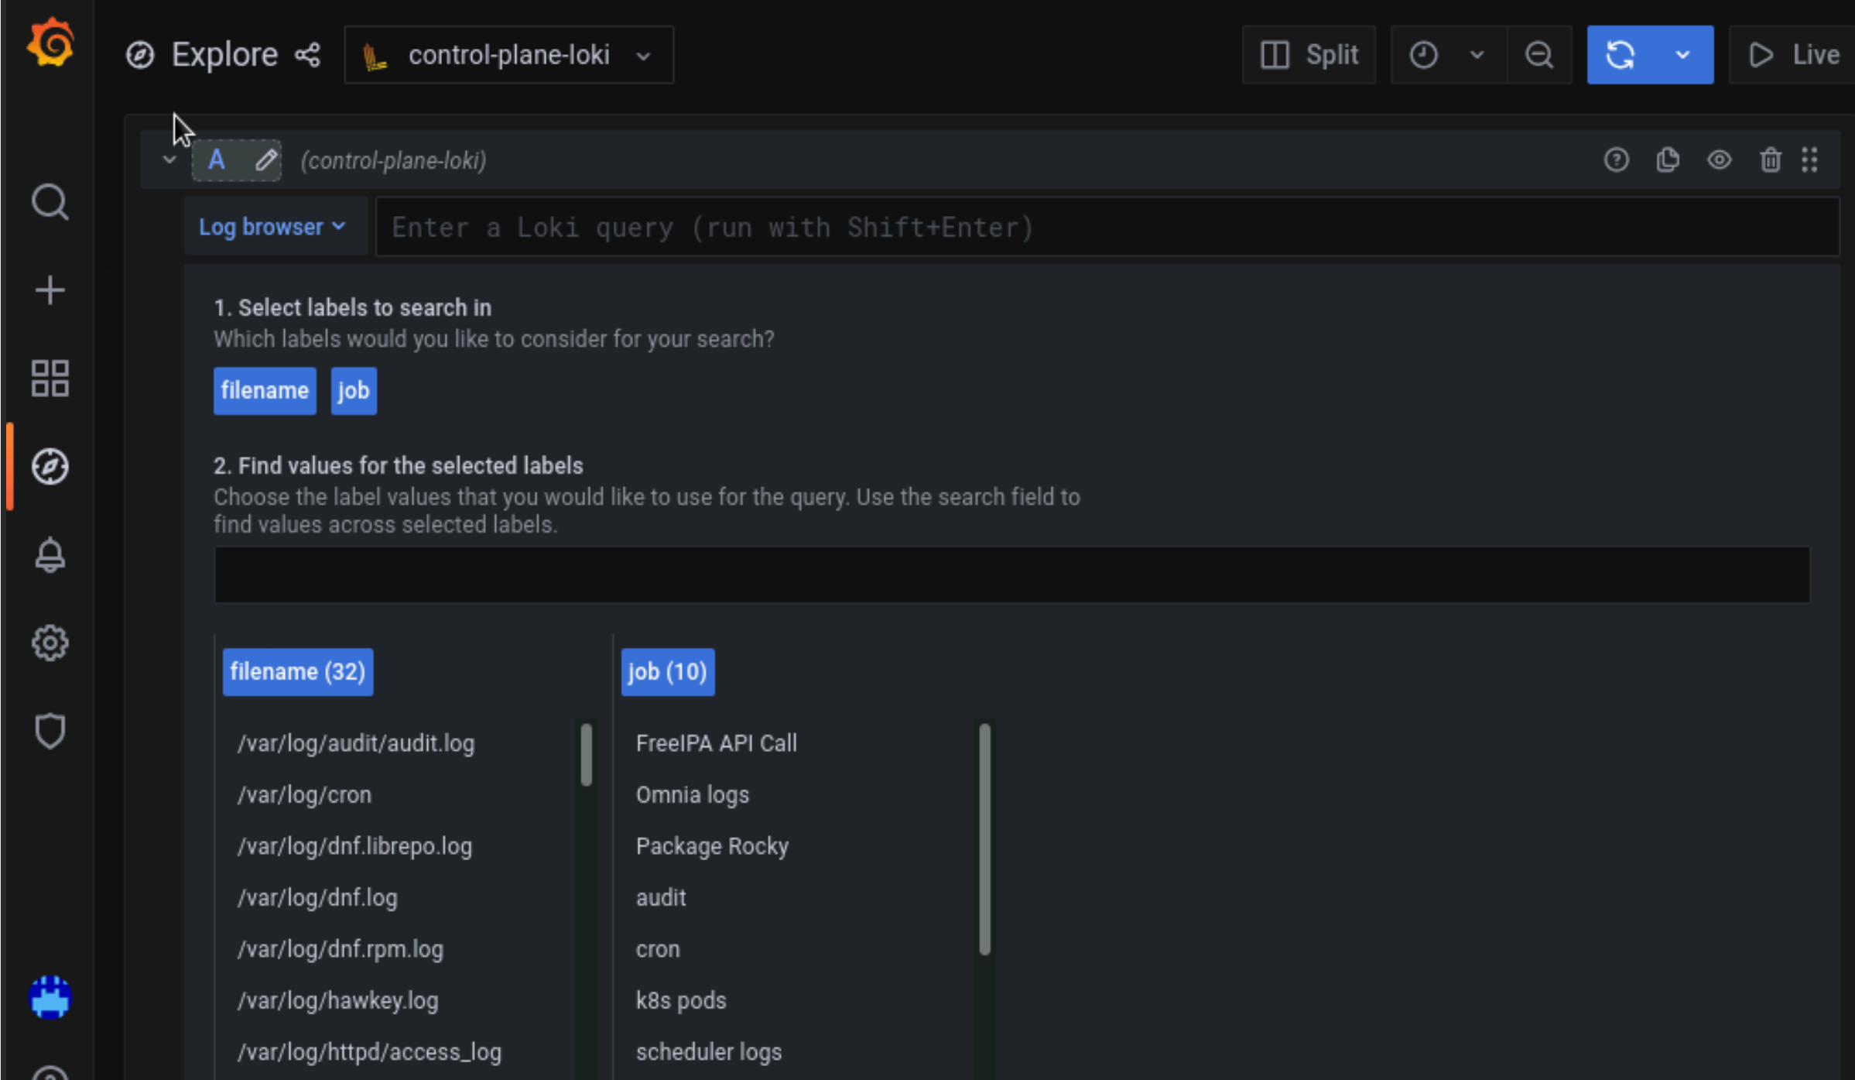Viewport: 1855px width, 1080px height.
Task: Click the filename (32) header chip
Action: point(298,672)
